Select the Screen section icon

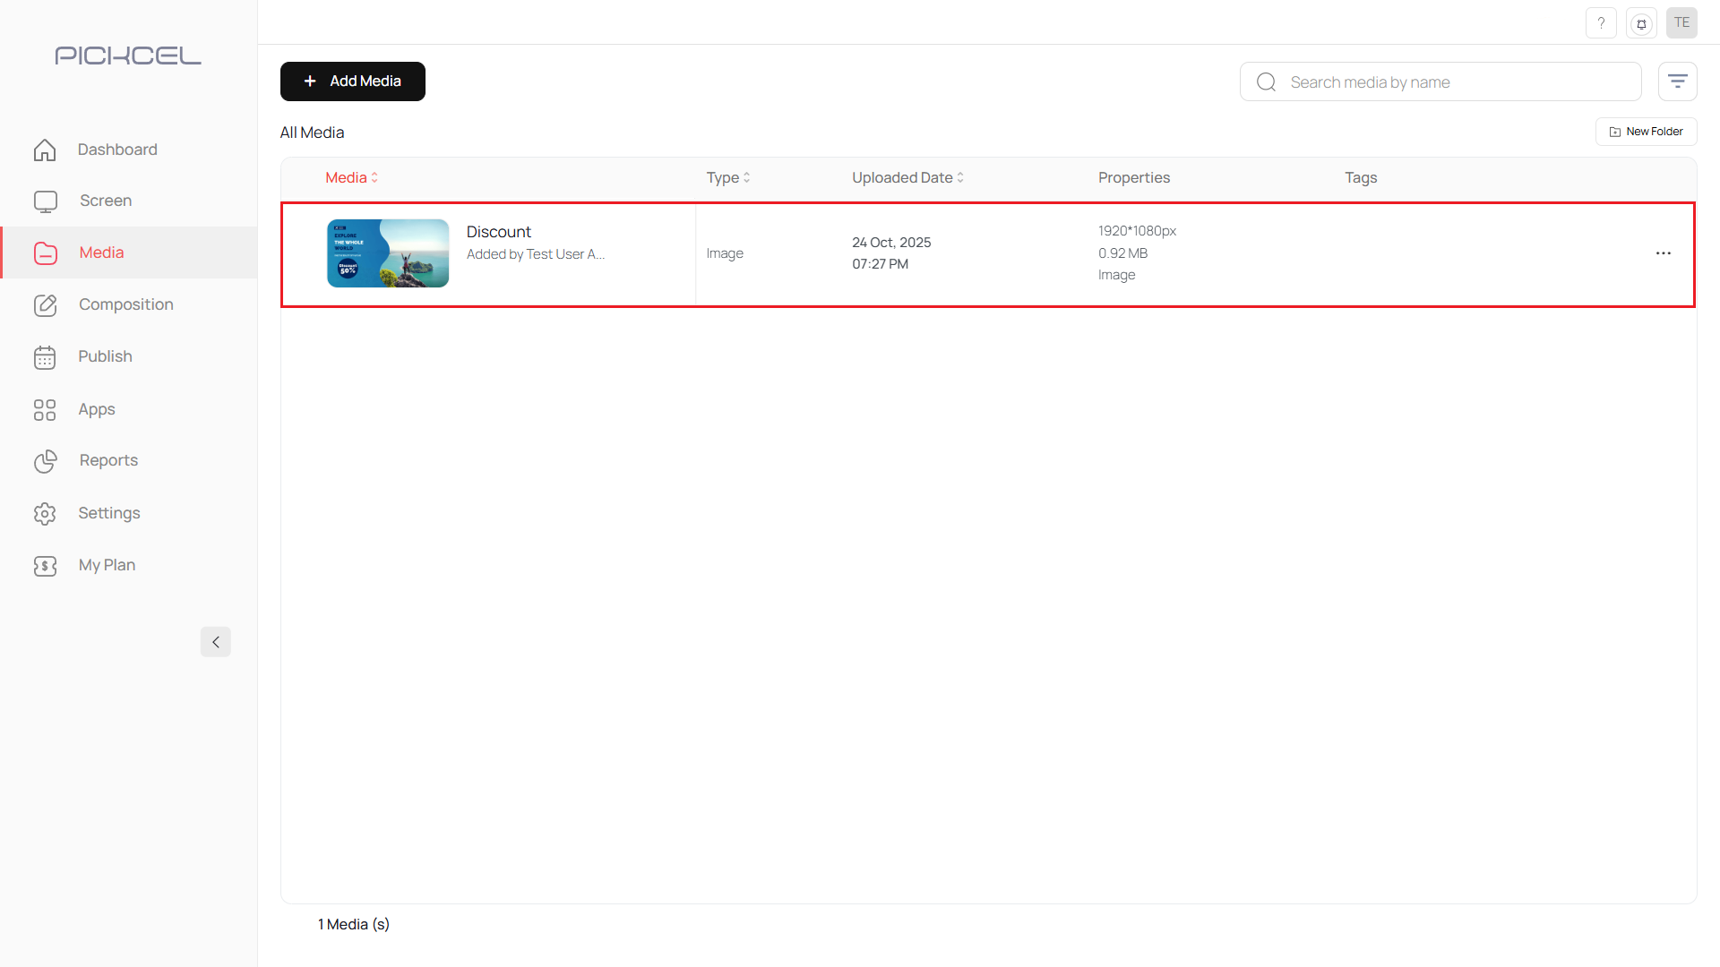[x=45, y=201]
